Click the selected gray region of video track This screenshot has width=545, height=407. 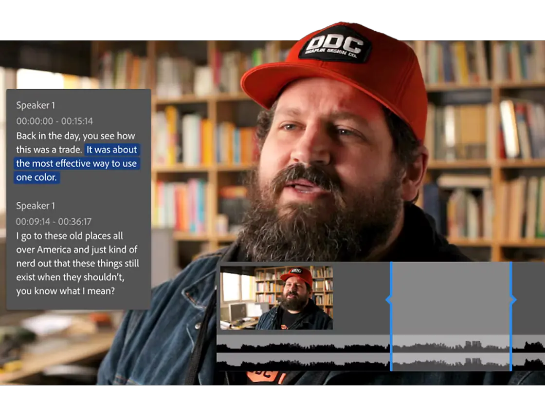point(451,298)
